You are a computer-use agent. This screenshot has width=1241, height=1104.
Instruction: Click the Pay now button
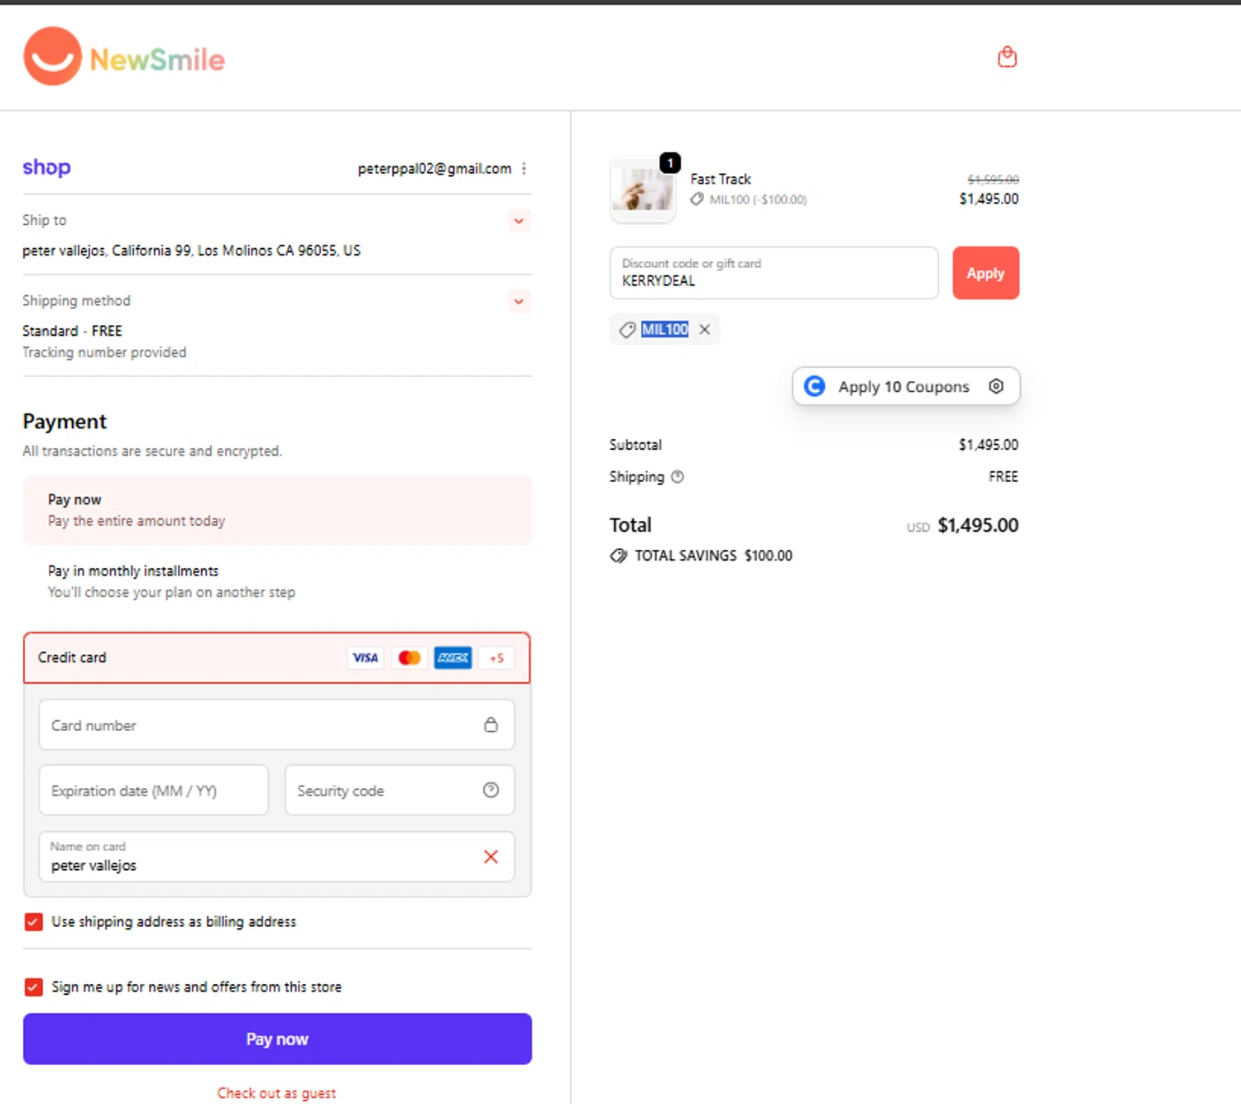click(277, 1039)
